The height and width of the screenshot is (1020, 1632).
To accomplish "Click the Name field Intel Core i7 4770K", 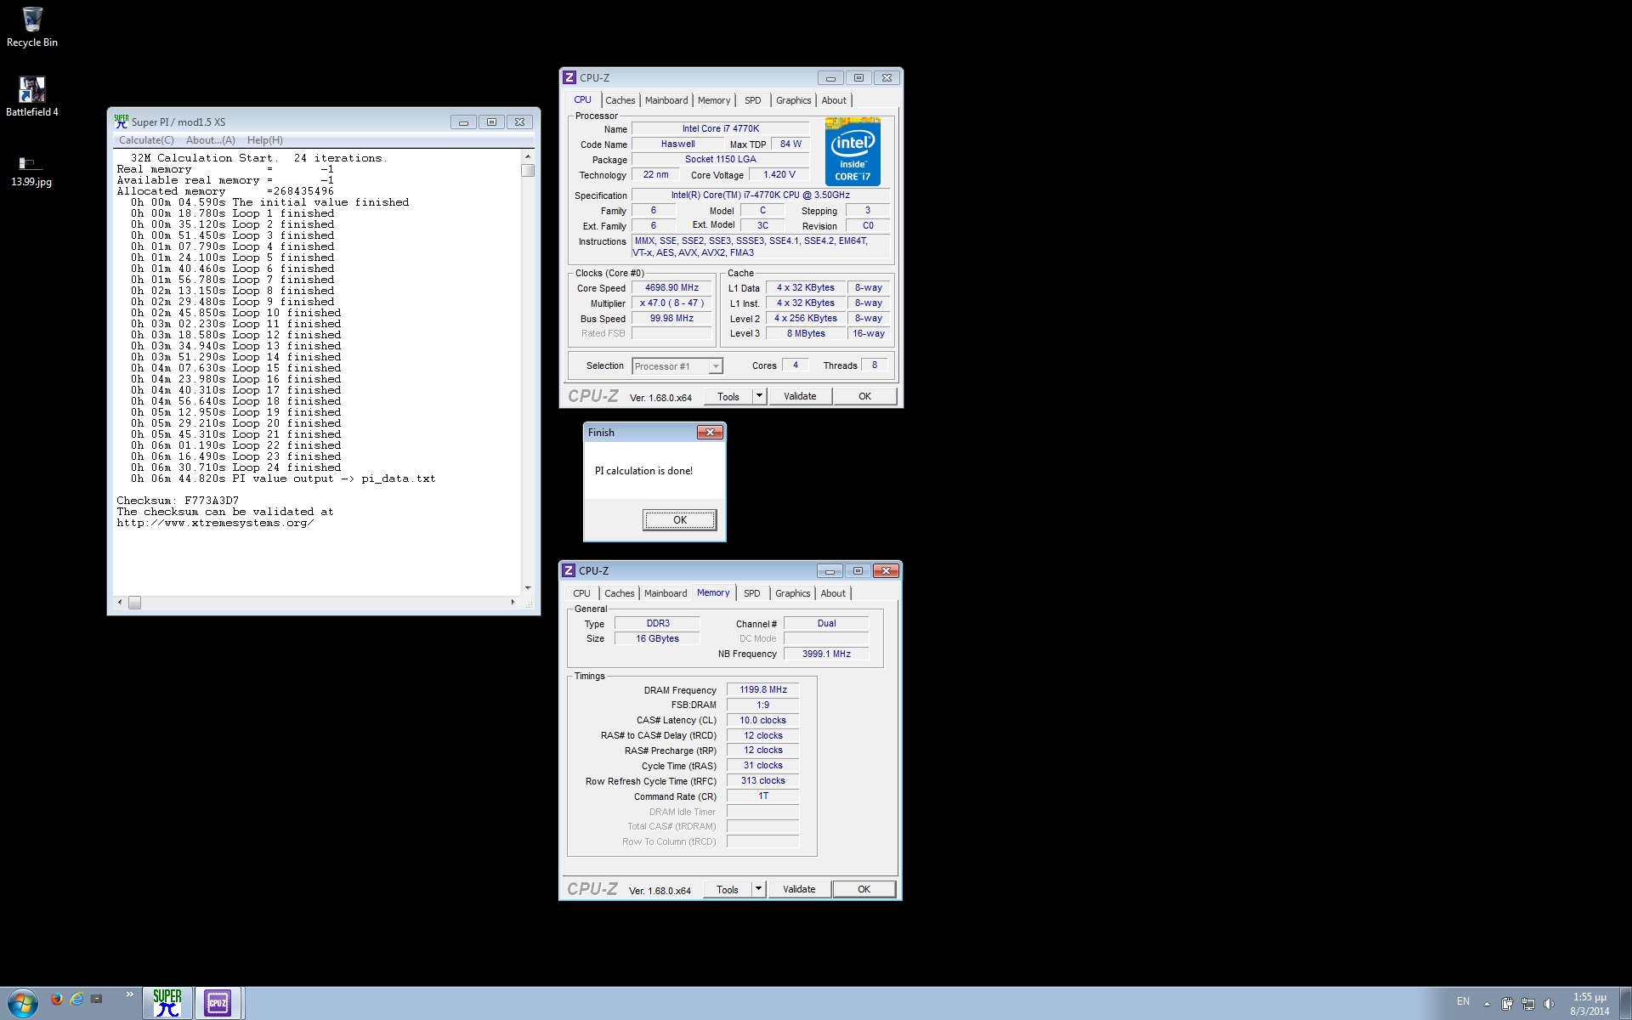I will (721, 128).
